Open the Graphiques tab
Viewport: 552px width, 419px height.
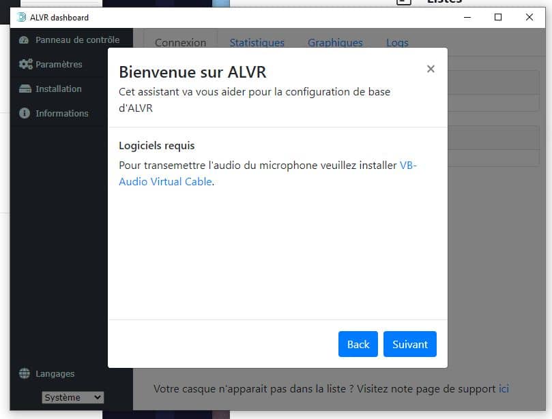click(335, 42)
